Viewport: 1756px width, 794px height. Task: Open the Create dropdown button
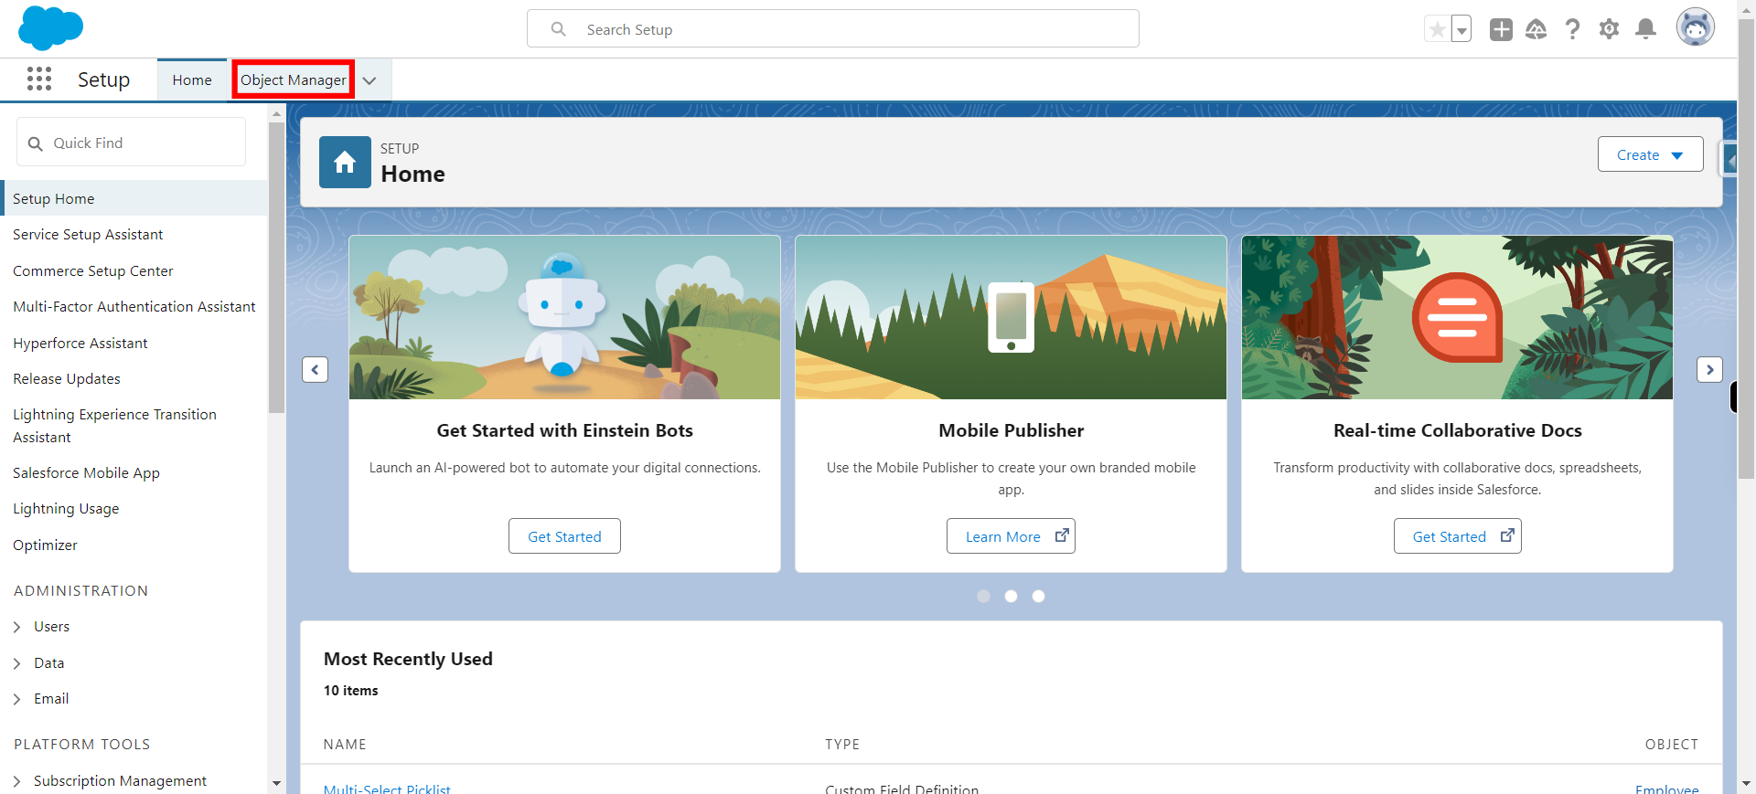[1650, 154]
